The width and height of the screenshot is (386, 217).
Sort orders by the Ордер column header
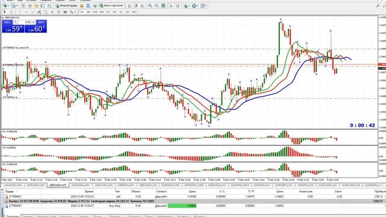pos(10,191)
